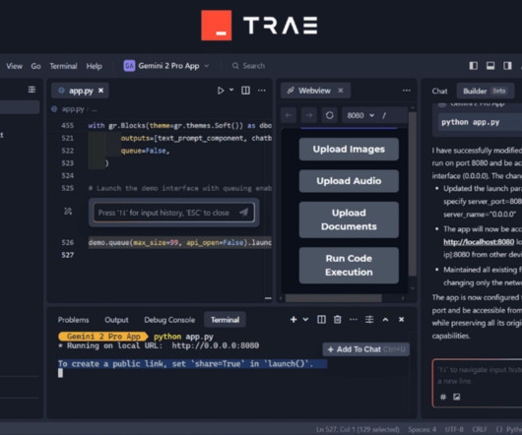Click the Upload Images button

click(x=349, y=150)
